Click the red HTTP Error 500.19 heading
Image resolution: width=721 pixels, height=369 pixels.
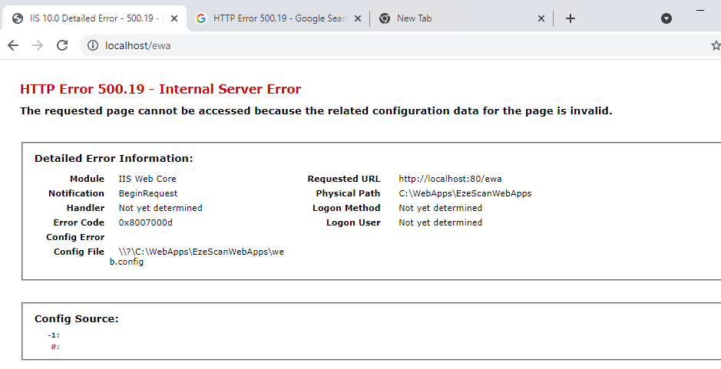click(160, 89)
